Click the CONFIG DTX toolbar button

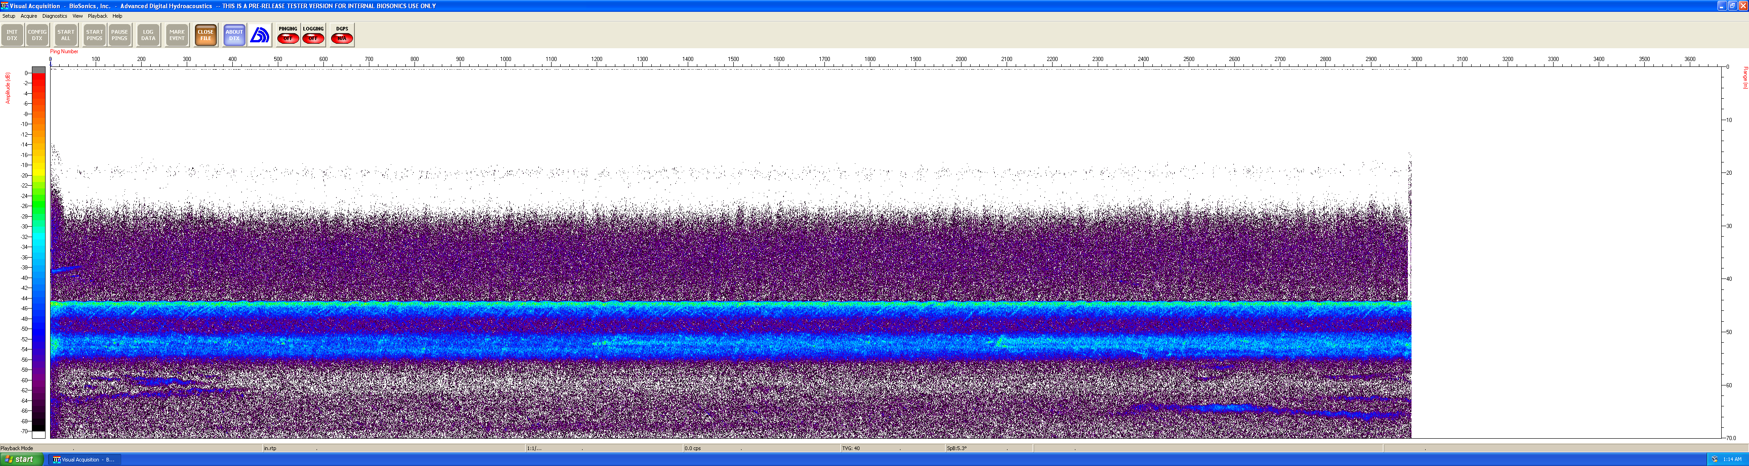(x=37, y=35)
